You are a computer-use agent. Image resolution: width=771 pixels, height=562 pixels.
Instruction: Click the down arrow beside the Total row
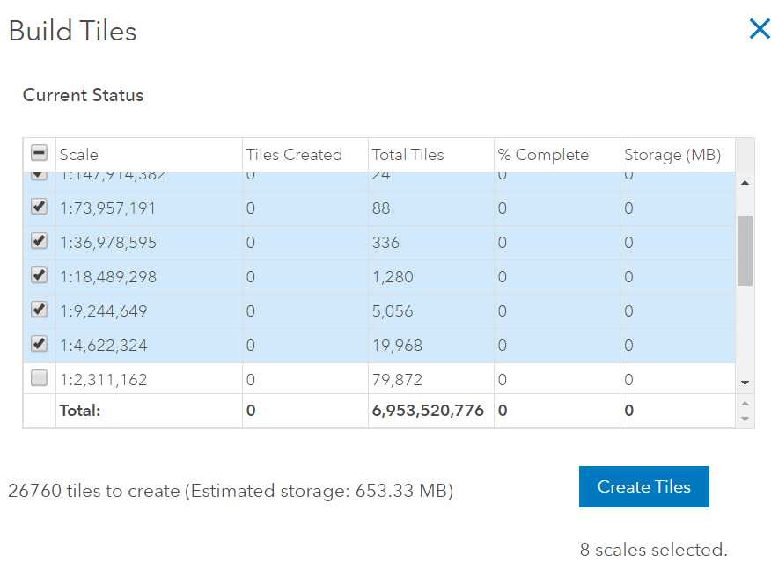pyautogui.click(x=745, y=418)
